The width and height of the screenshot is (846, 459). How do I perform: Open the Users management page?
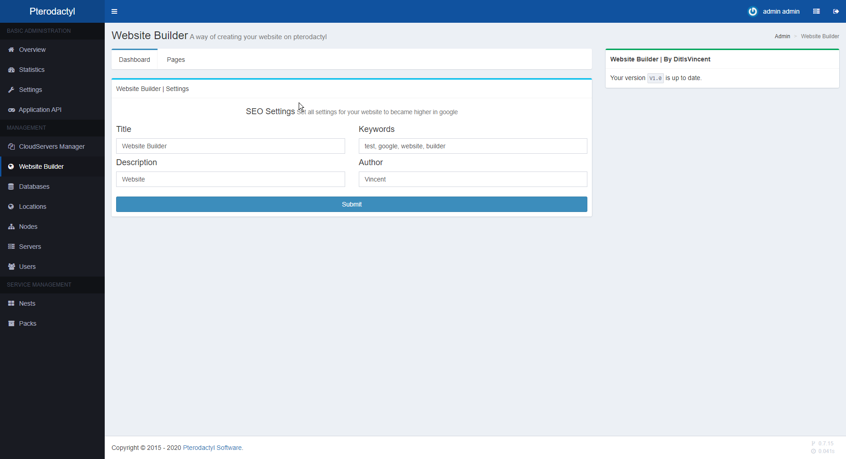27,267
